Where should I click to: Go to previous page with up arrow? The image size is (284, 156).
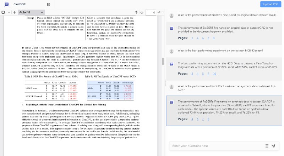pos(136,12)
